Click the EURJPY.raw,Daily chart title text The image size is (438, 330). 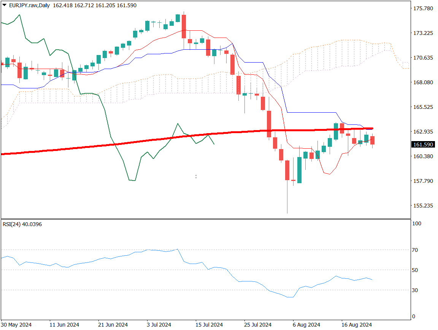point(30,5)
